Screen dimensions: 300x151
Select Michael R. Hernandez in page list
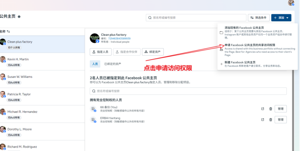[42, 114]
